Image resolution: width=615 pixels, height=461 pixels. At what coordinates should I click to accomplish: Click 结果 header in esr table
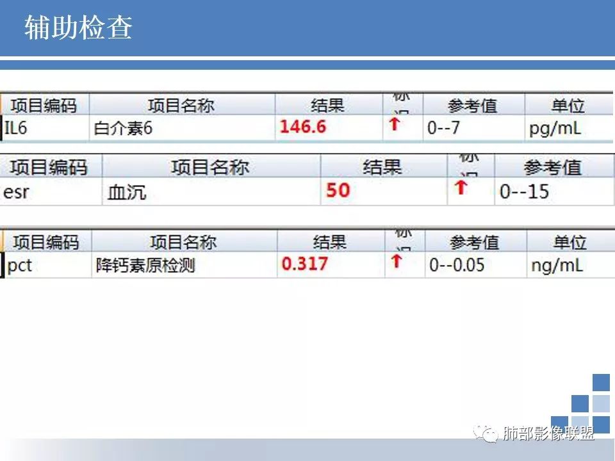click(382, 167)
